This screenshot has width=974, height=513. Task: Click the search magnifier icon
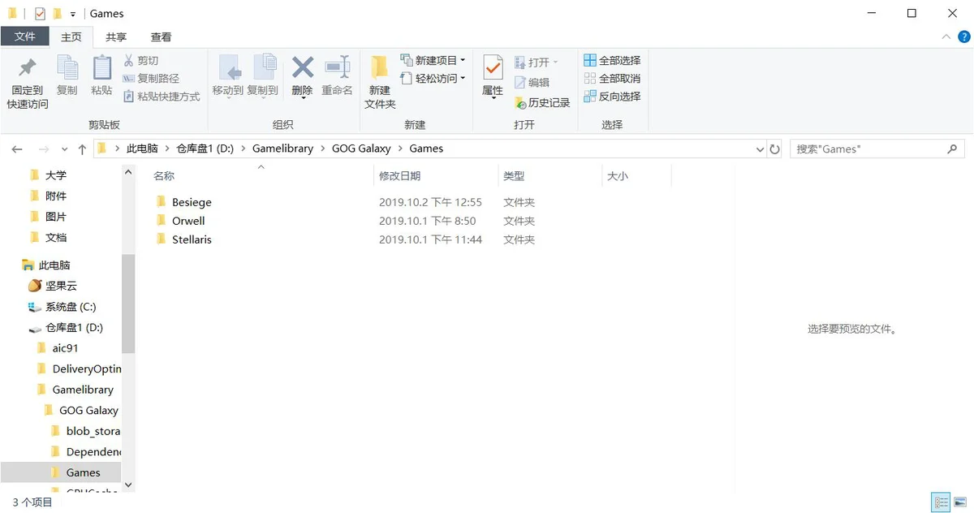pyautogui.click(x=952, y=149)
